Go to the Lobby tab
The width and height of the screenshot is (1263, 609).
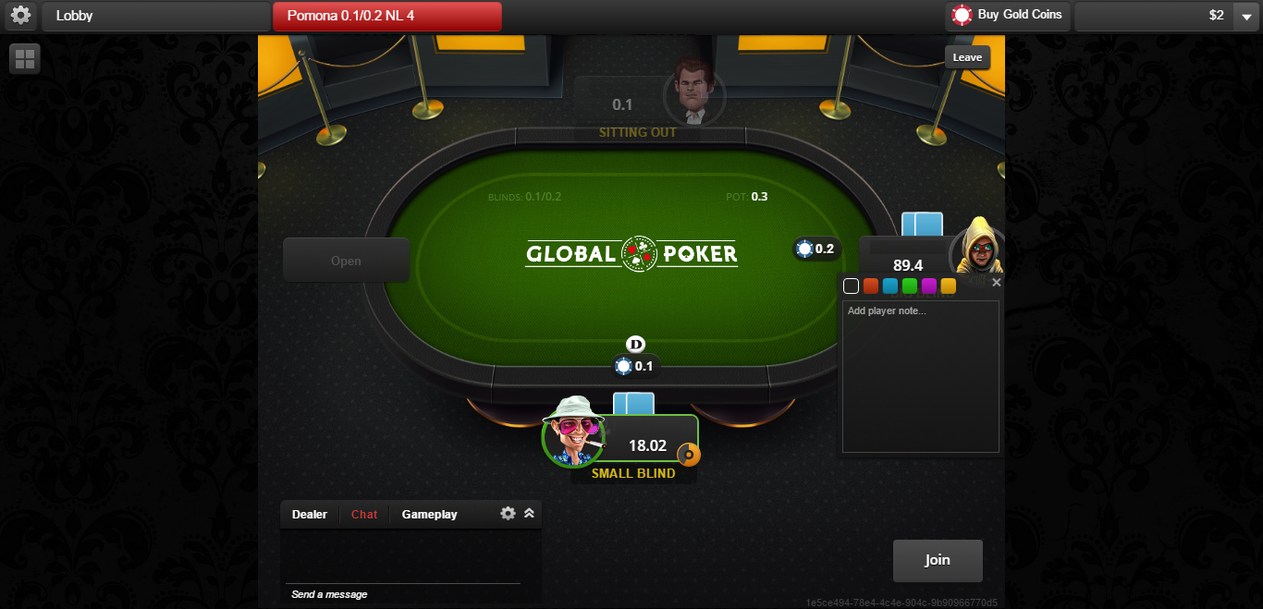155,16
